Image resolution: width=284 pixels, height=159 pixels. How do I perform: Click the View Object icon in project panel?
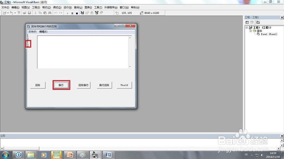[x=252, y=22]
